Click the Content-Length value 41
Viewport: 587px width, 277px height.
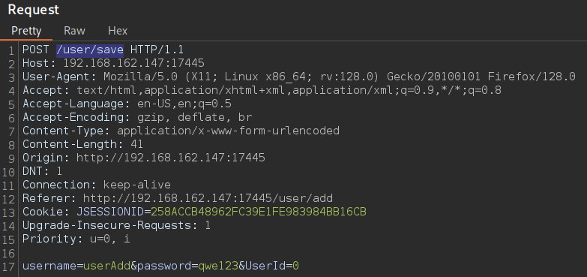pyautogui.click(x=136, y=144)
